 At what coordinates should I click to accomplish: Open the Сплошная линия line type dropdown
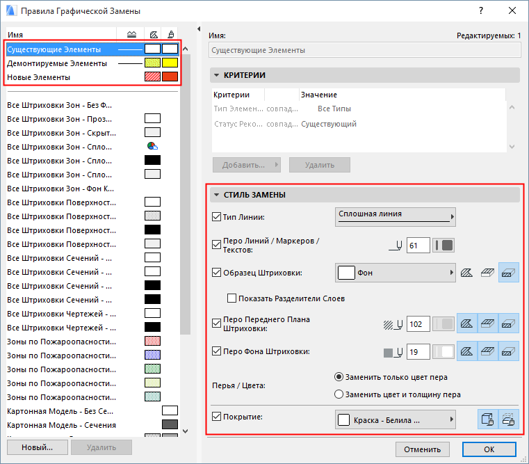(x=396, y=217)
